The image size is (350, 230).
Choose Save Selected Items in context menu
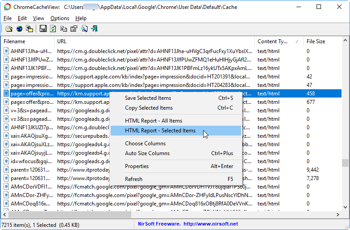[176, 98]
